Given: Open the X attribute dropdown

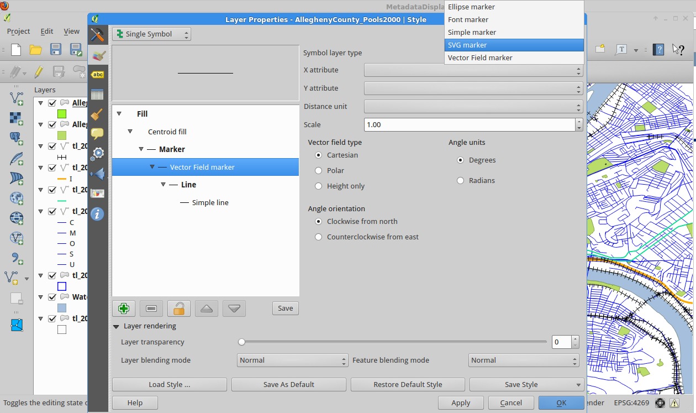Looking at the screenshot, I should click(x=473, y=70).
